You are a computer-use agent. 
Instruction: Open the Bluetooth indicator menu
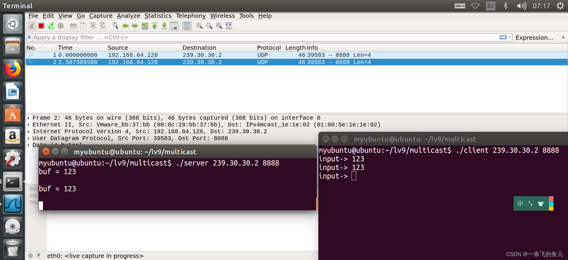[x=506, y=6]
